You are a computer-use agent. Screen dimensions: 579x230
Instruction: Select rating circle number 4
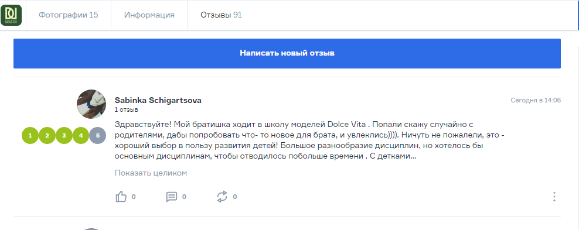[x=81, y=135]
